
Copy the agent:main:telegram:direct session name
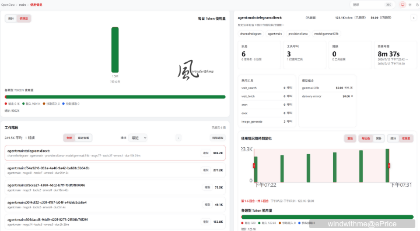[x=205, y=153]
